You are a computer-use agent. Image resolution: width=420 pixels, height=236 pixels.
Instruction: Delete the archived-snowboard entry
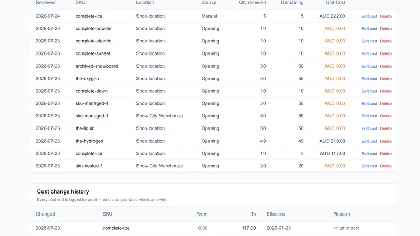tap(386, 67)
